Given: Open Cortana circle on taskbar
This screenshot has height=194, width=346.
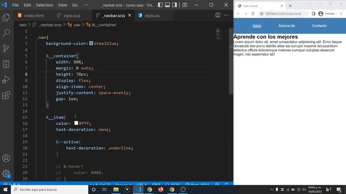Looking at the screenshot, I should pos(94,189).
